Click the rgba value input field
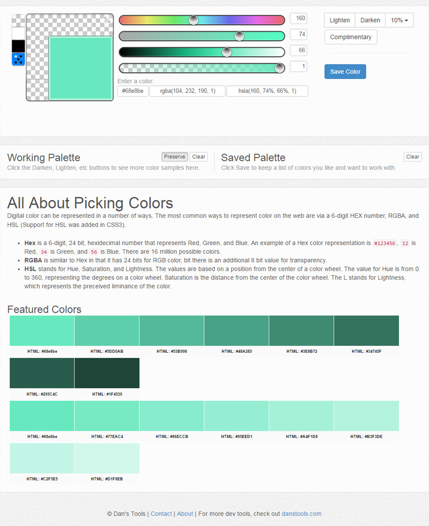The height and width of the screenshot is (526, 429). 187,91
